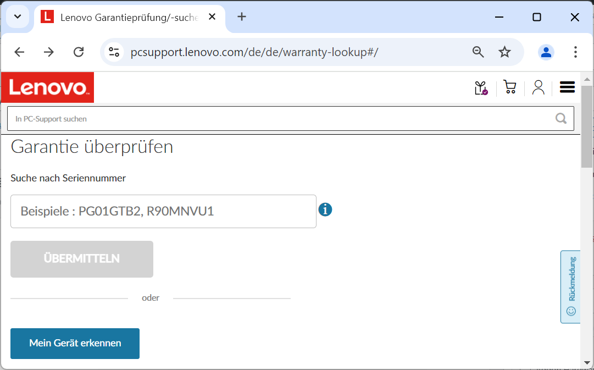594x370 pixels.
Task: Open the user account icon on Lenovo page
Action: coord(539,88)
